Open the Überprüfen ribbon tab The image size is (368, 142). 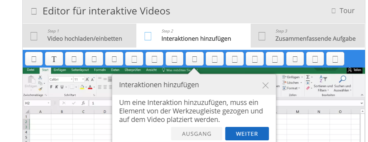pos(133,70)
